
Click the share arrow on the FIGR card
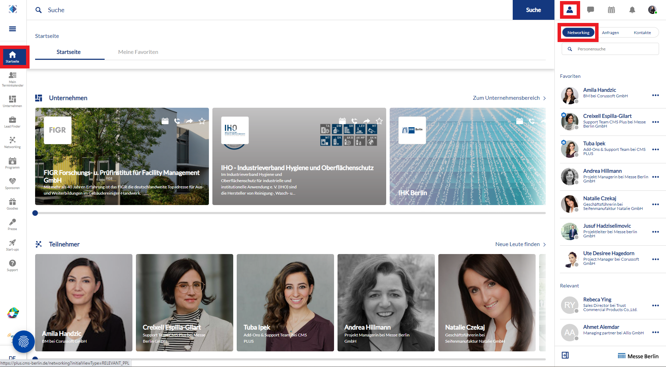pyautogui.click(x=189, y=121)
